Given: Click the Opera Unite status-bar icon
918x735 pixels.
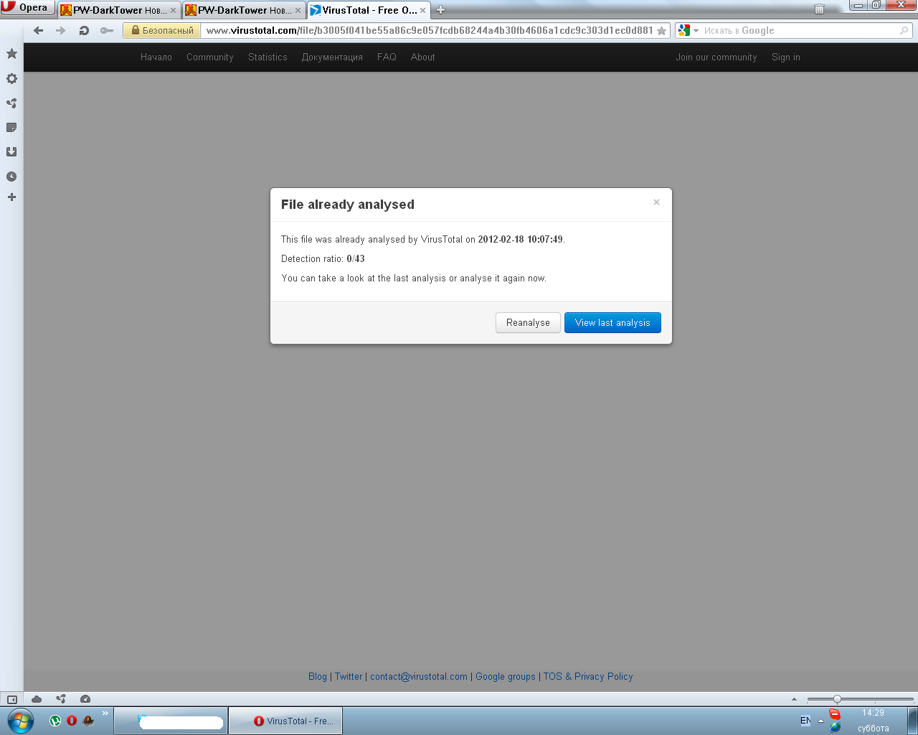Looking at the screenshot, I should tap(61, 699).
